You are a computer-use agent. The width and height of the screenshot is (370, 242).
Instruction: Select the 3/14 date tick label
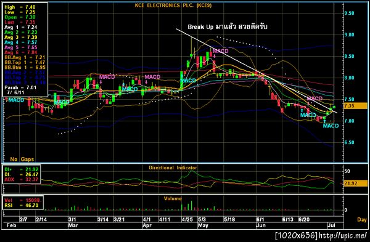(x=103, y=220)
